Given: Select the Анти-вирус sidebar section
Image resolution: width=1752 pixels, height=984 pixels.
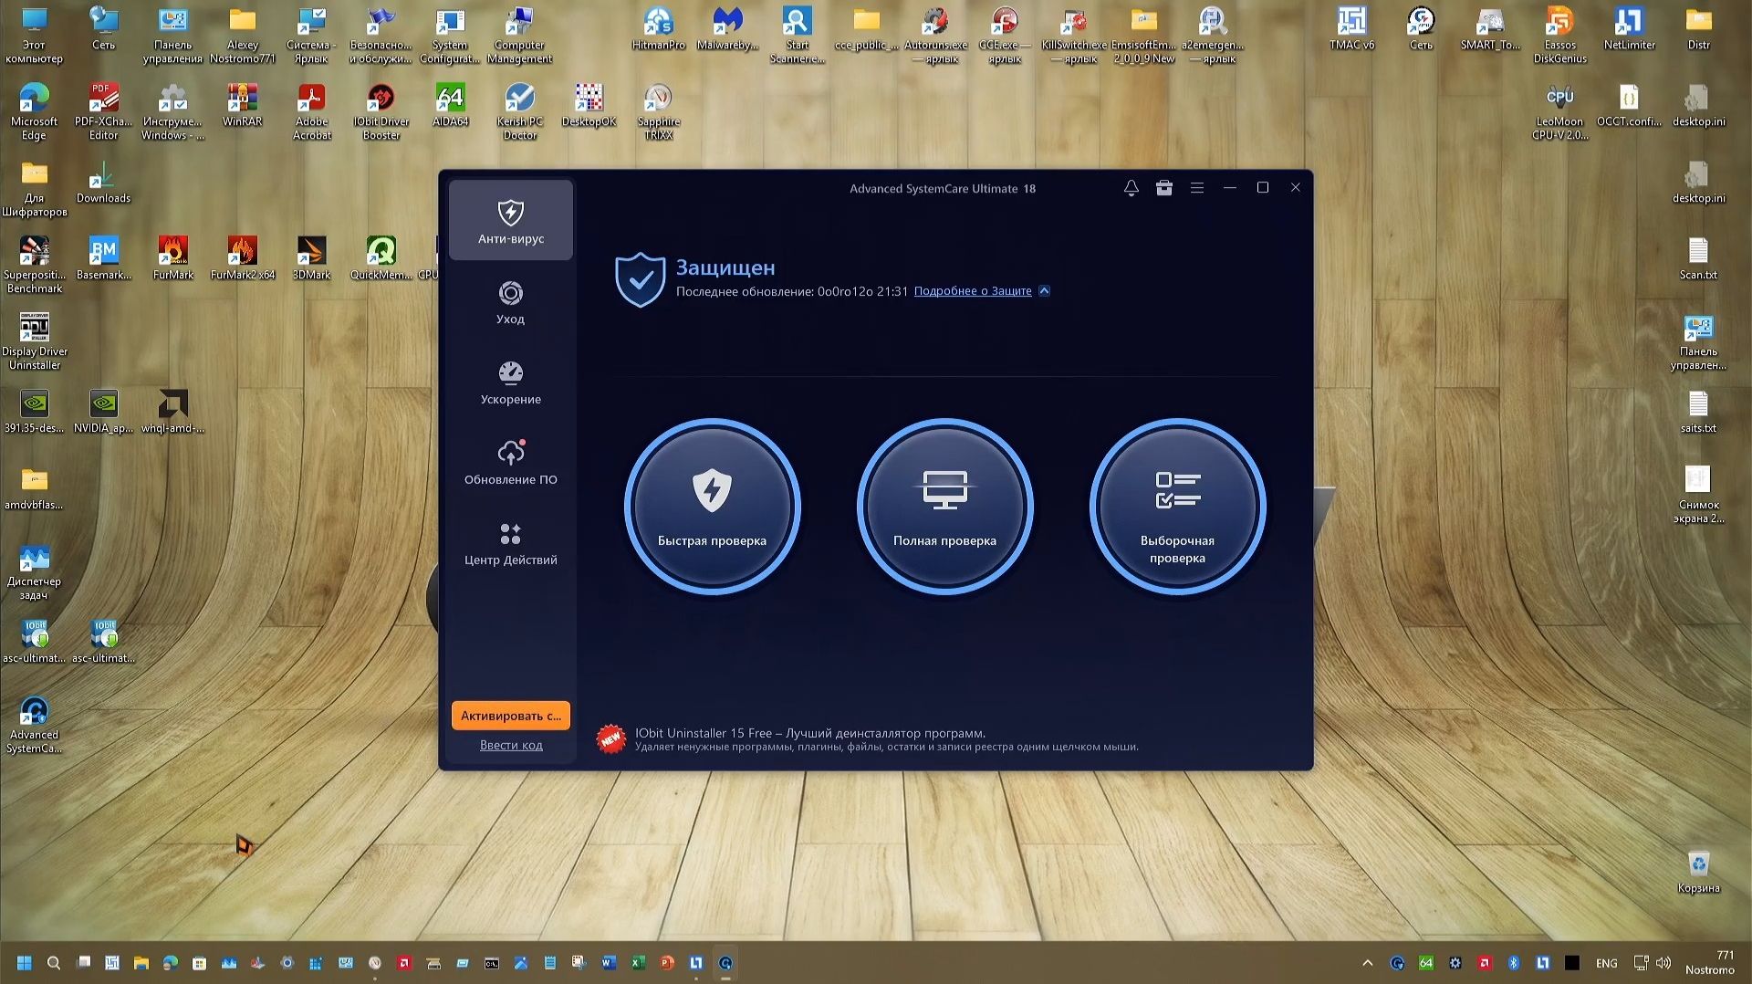Looking at the screenshot, I should (510, 220).
